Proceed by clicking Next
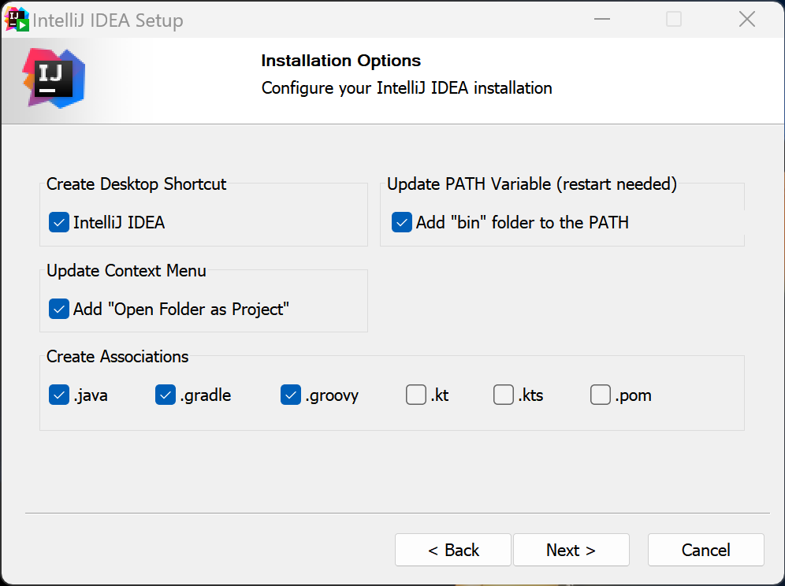This screenshot has height=586, width=785. 571,550
